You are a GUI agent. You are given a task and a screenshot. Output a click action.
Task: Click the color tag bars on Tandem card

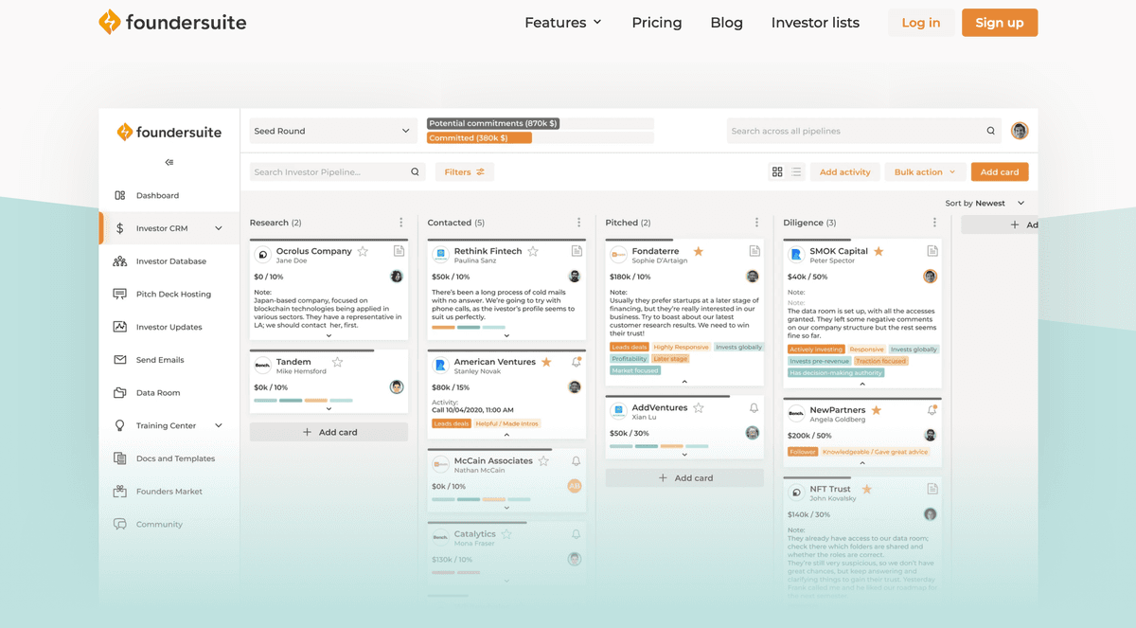pos(303,401)
